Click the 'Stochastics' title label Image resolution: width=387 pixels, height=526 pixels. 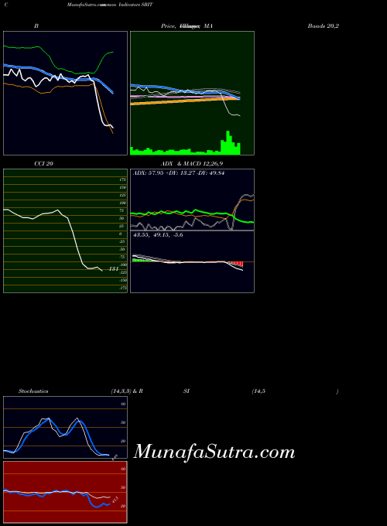(x=33, y=391)
